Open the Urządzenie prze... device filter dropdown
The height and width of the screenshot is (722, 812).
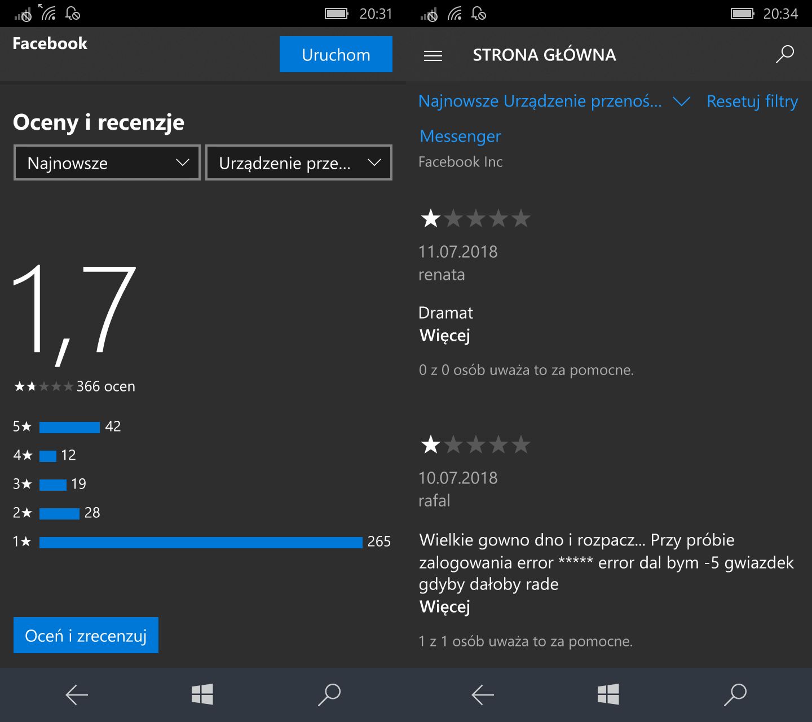click(x=299, y=163)
